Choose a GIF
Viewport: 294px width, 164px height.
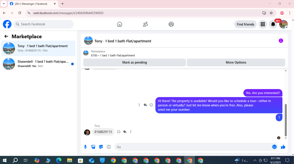tap(109, 147)
